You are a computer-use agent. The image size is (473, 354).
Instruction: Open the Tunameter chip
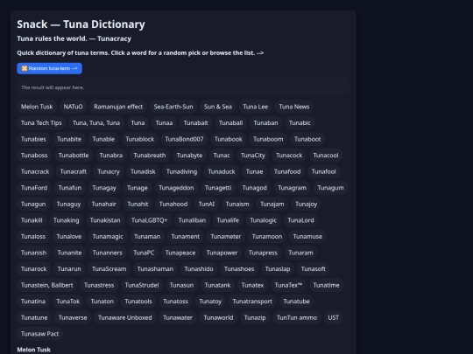pyautogui.click(x=226, y=237)
